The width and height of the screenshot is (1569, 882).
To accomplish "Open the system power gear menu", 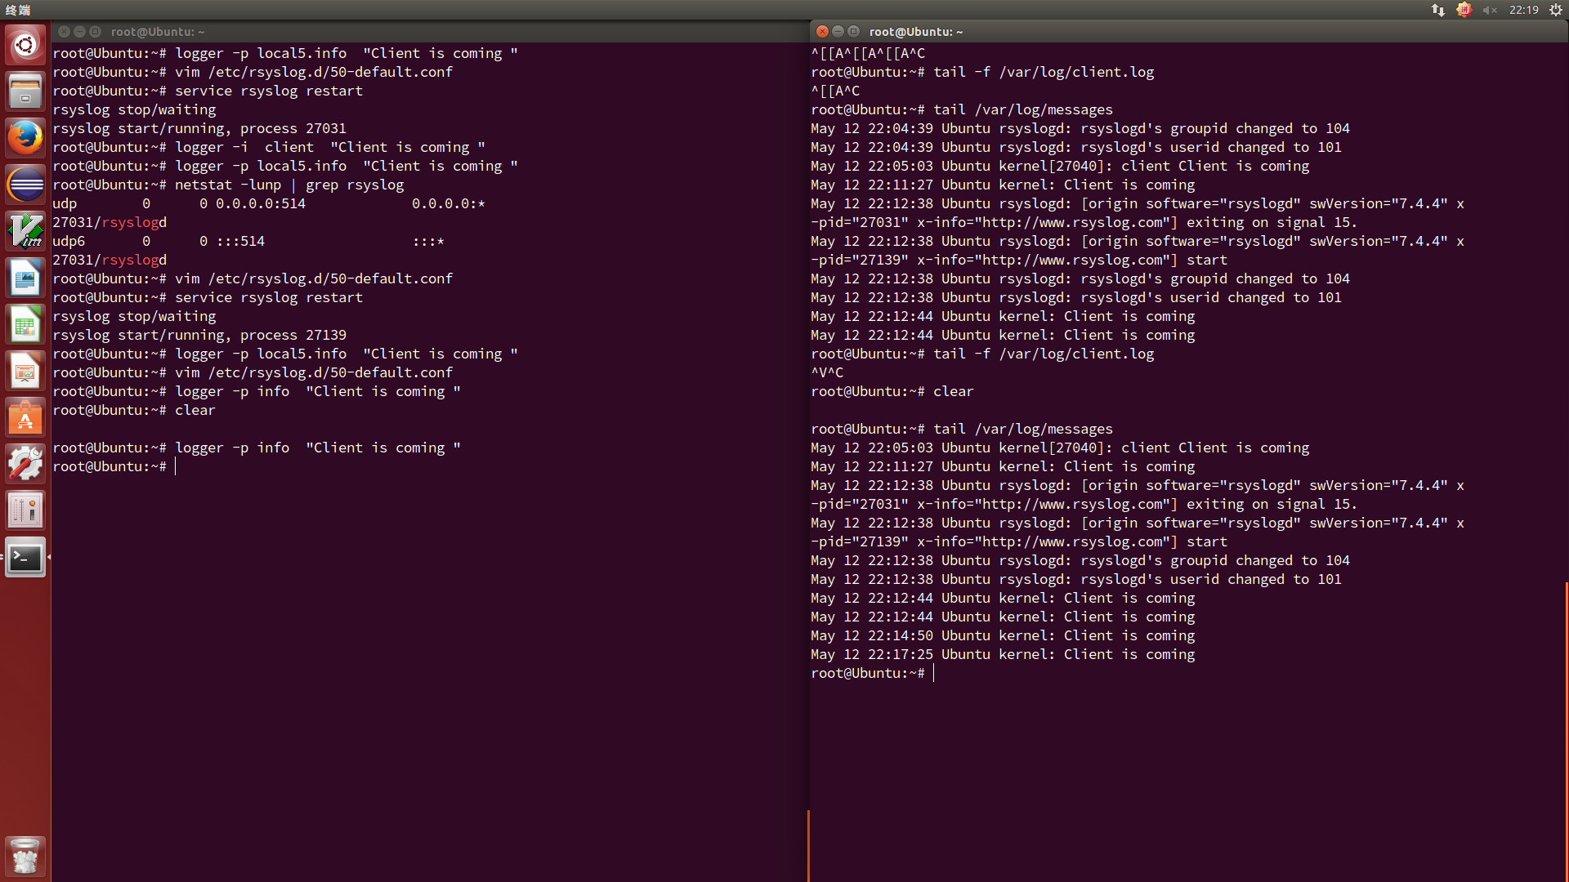I will tap(1556, 10).
